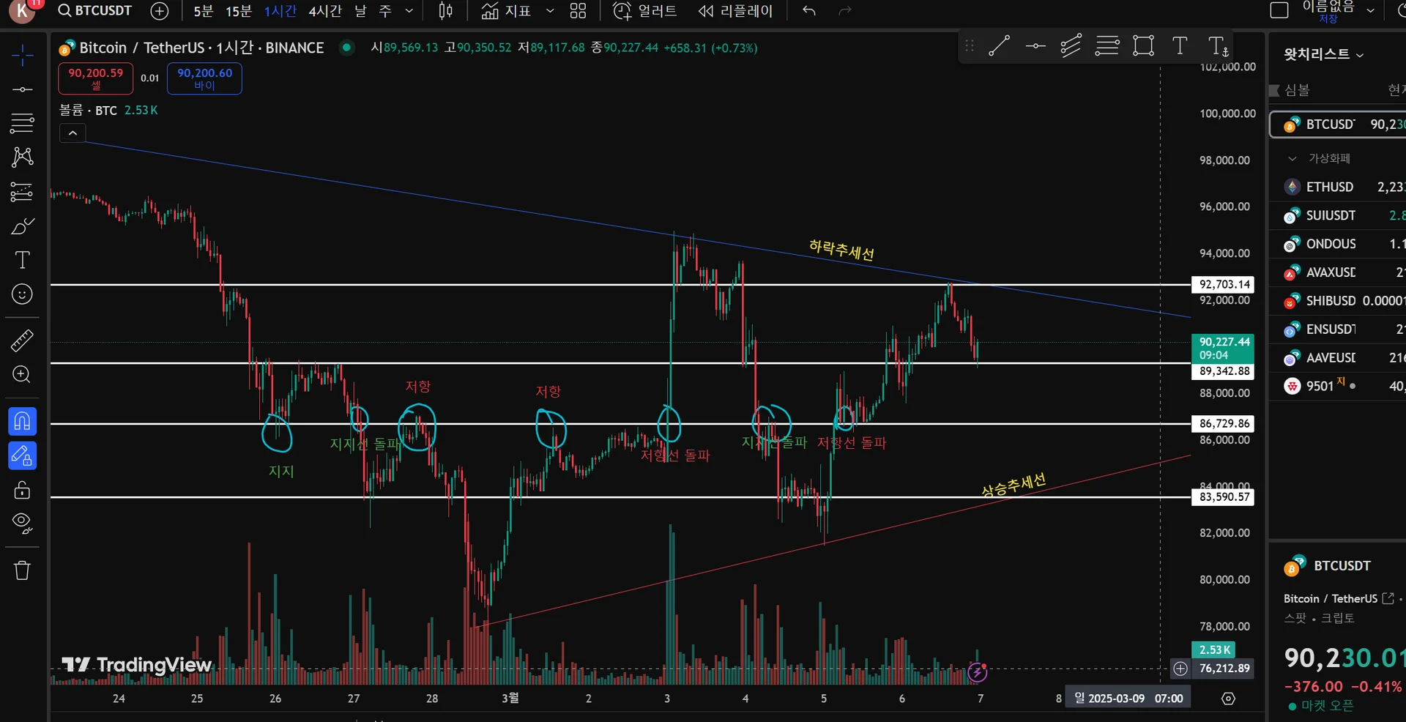Open the time axis settings gear
Screen dimensions: 1406x722
1229,699
